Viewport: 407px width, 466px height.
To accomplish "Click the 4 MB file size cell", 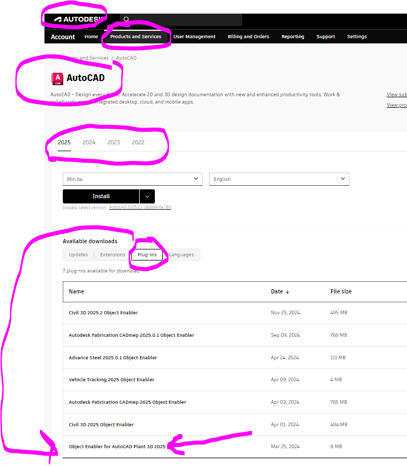I will tap(336, 380).
